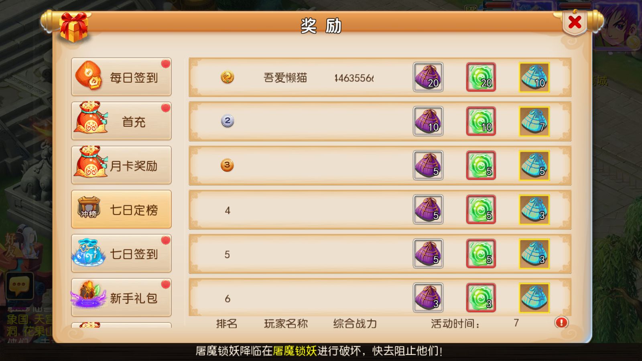Click the bronze third-place medal icon
Viewport: 642px width, 361px height.
point(227,165)
